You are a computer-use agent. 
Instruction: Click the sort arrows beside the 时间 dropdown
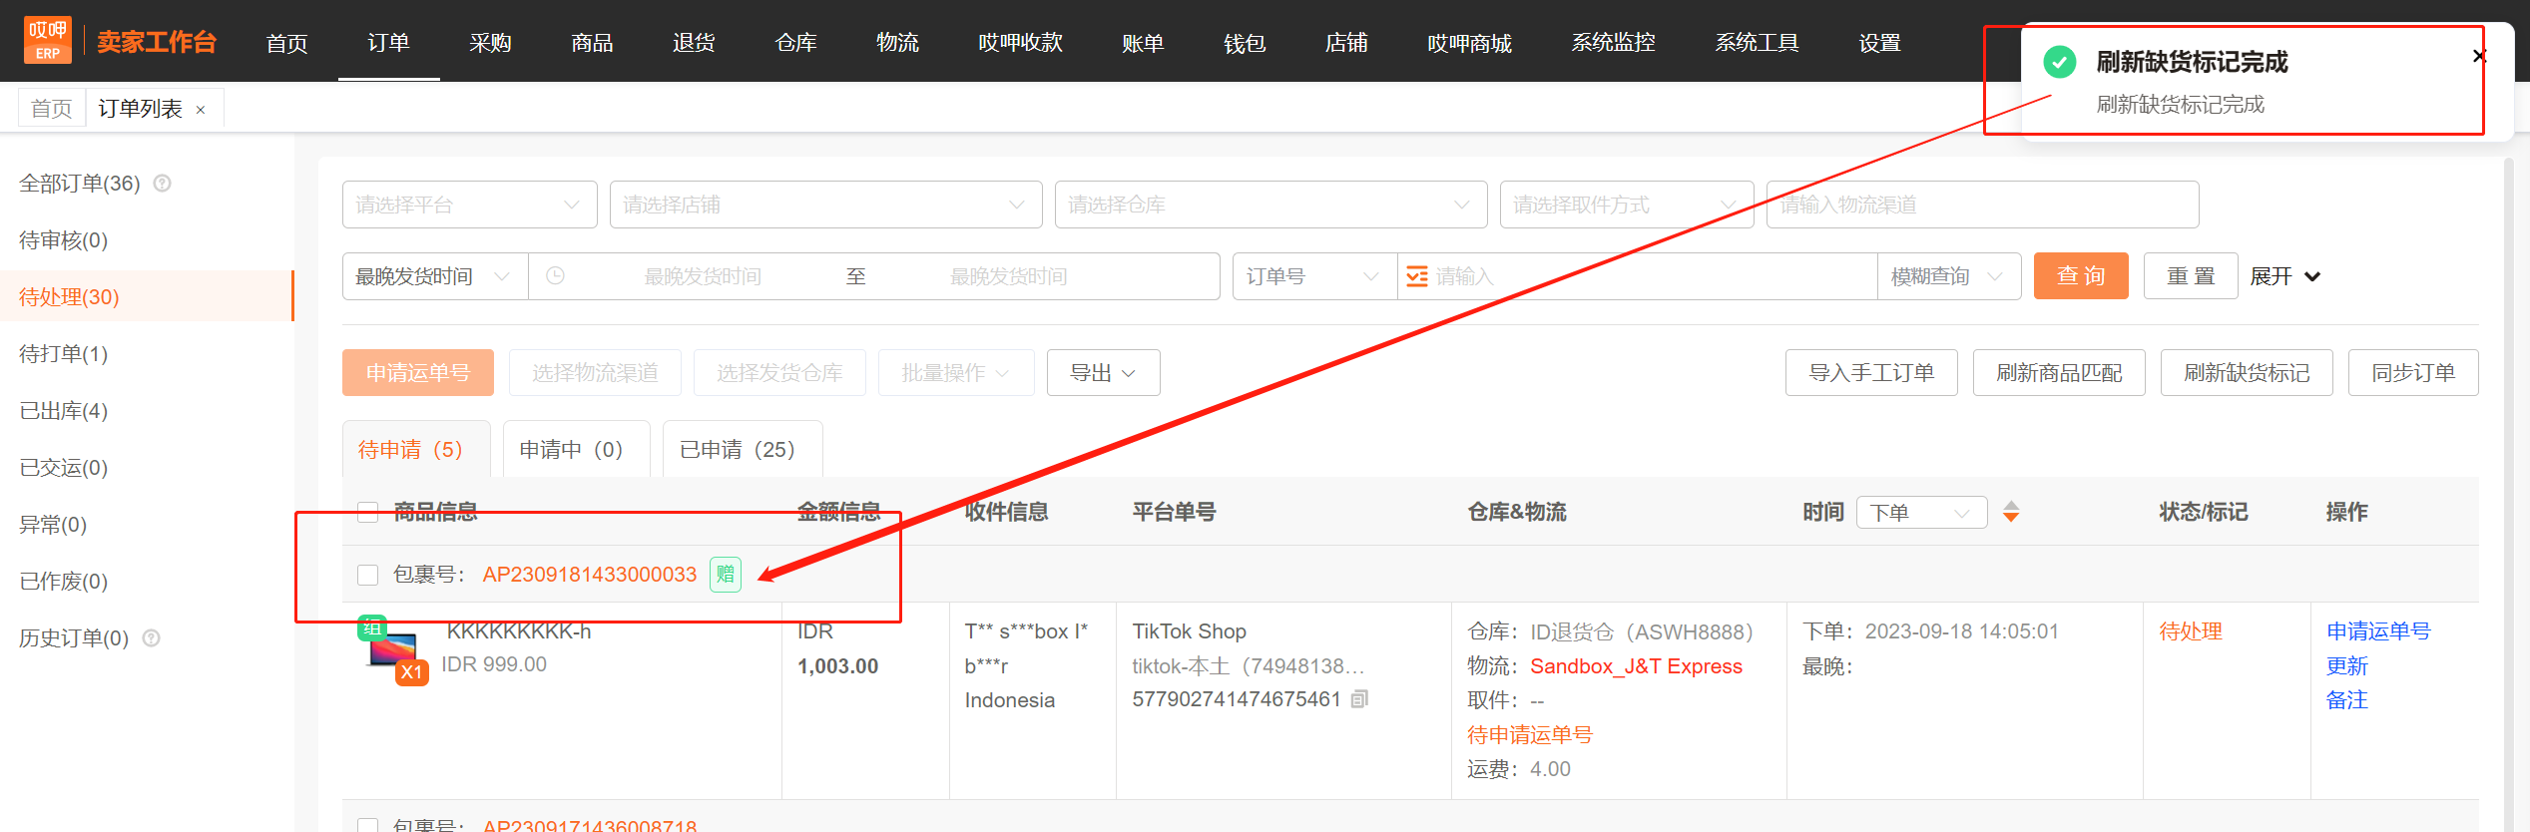click(2011, 512)
